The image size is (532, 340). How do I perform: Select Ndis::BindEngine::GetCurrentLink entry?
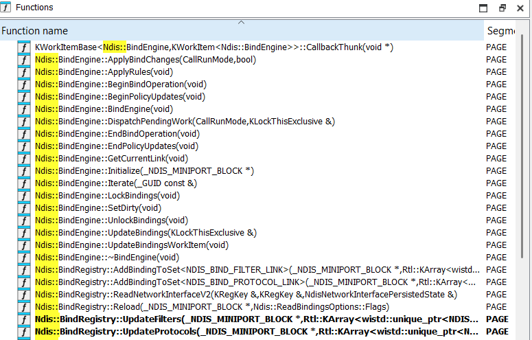coord(115,159)
